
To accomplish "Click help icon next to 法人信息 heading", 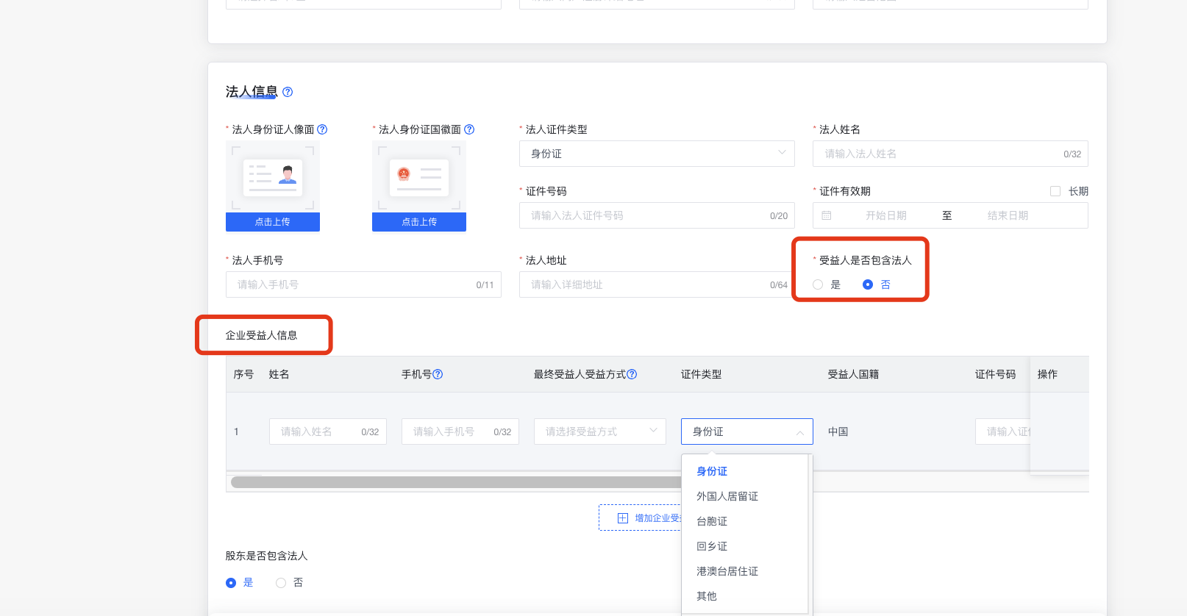I will (288, 92).
